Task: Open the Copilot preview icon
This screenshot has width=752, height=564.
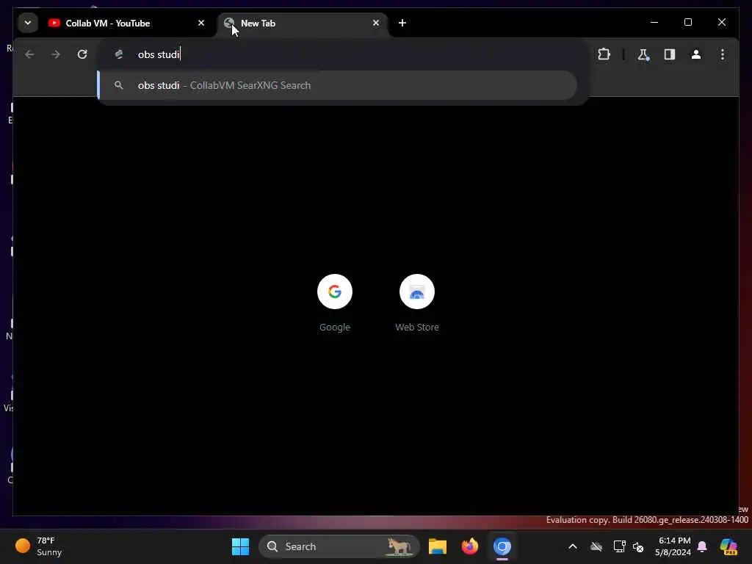Action: [x=729, y=546]
